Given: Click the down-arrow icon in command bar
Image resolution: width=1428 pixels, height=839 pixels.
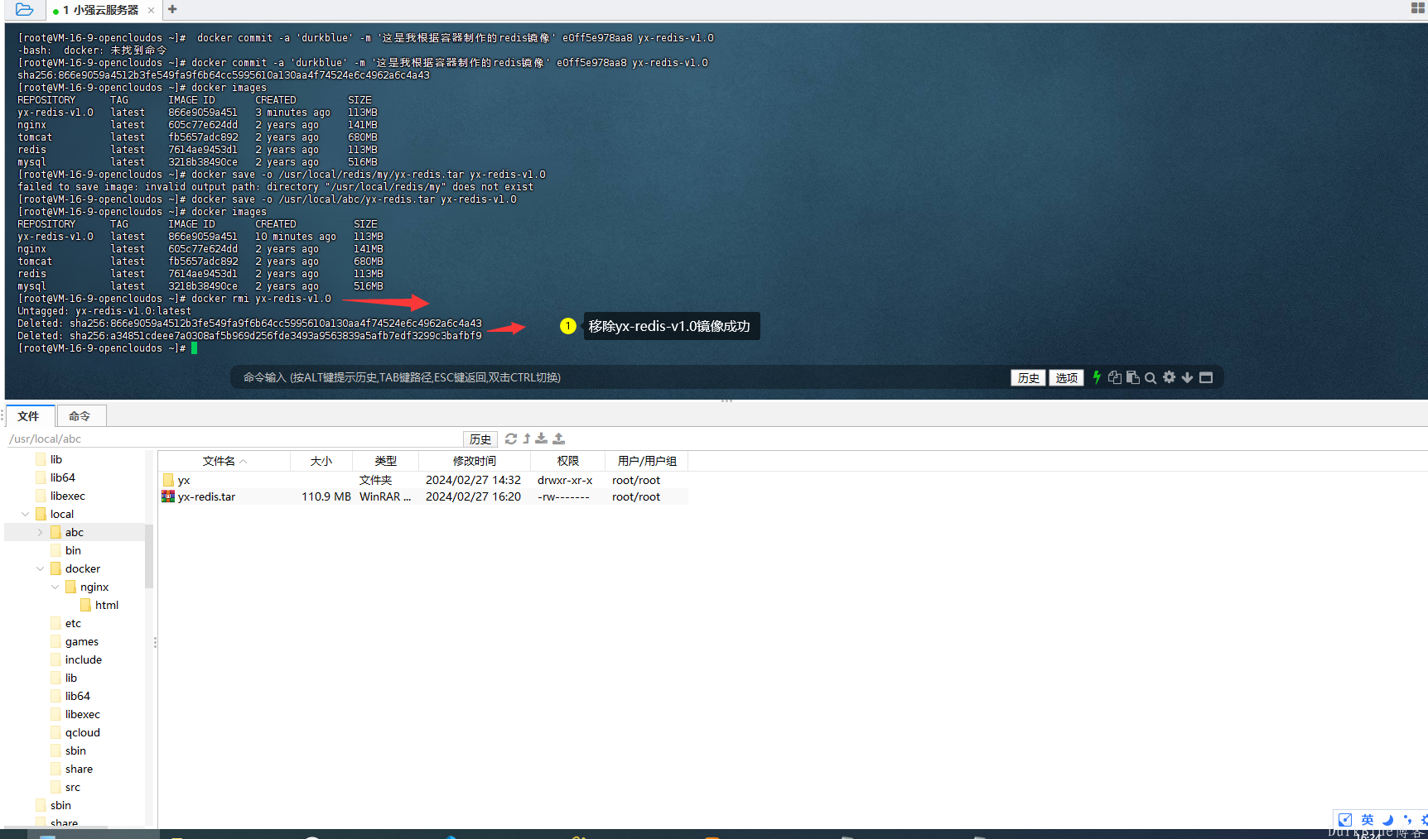Looking at the screenshot, I should 1187,377.
